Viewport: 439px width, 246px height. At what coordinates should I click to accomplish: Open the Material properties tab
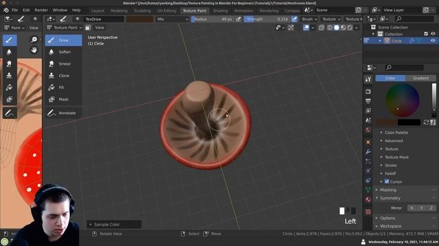click(x=368, y=200)
